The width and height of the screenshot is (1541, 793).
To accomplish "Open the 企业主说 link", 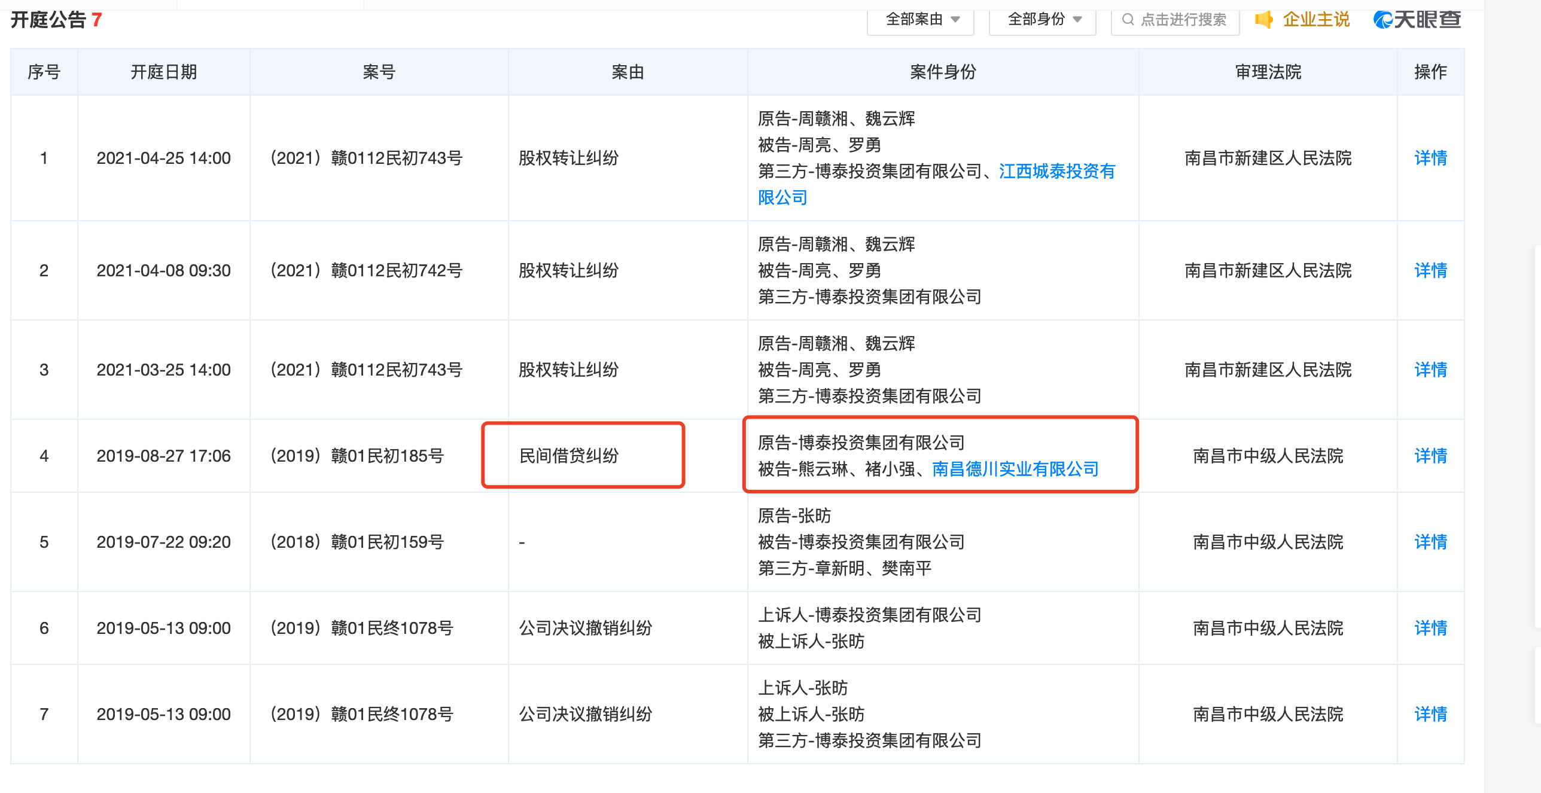I will click(x=1315, y=20).
